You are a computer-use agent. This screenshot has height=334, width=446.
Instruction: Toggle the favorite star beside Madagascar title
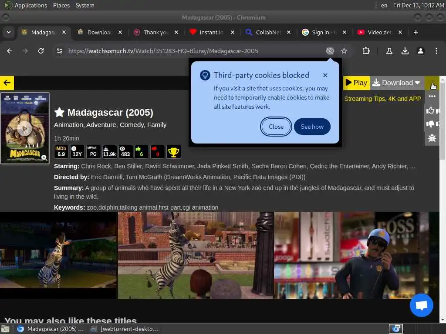click(59, 112)
